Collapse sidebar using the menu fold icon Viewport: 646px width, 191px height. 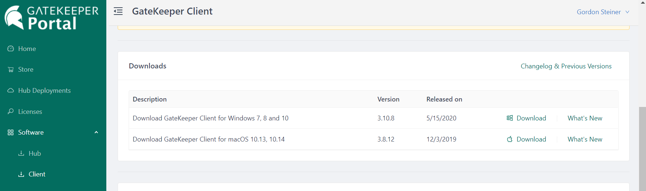pos(118,12)
